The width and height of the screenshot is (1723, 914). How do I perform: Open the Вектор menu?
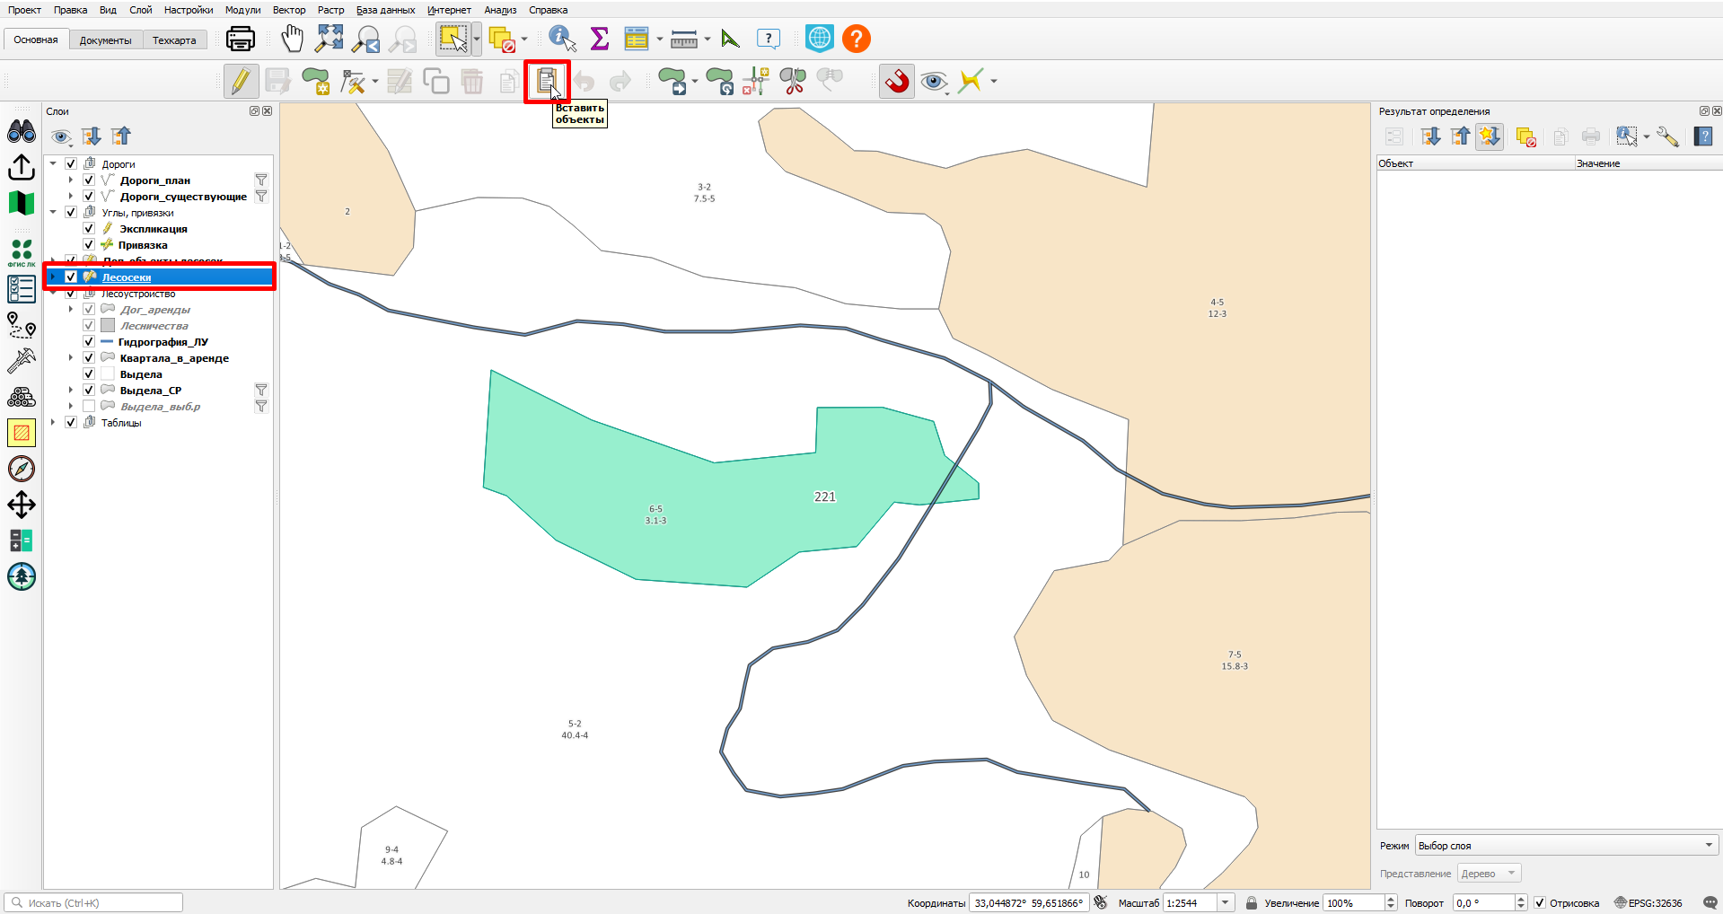[289, 10]
